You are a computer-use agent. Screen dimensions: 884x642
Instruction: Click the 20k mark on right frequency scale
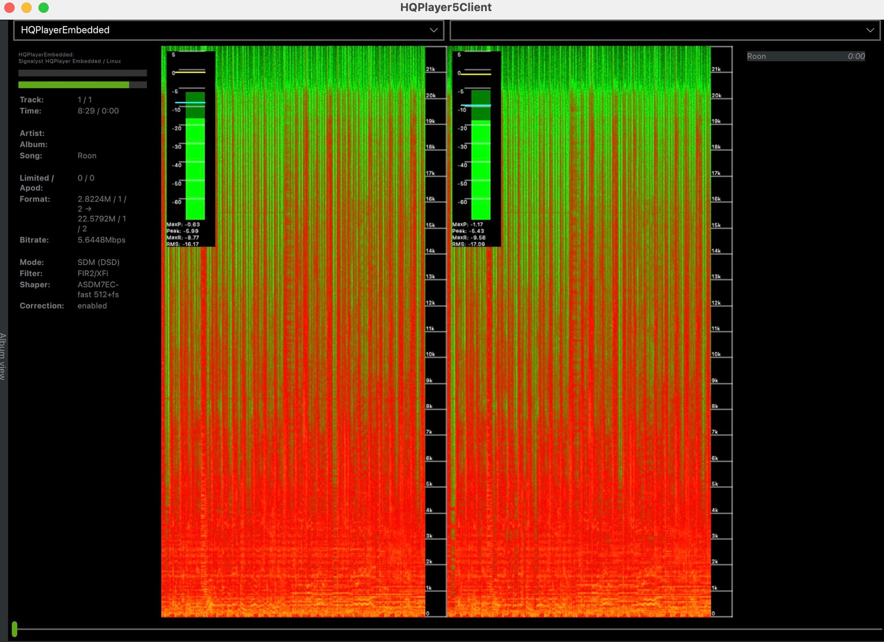(x=716, y=96)
